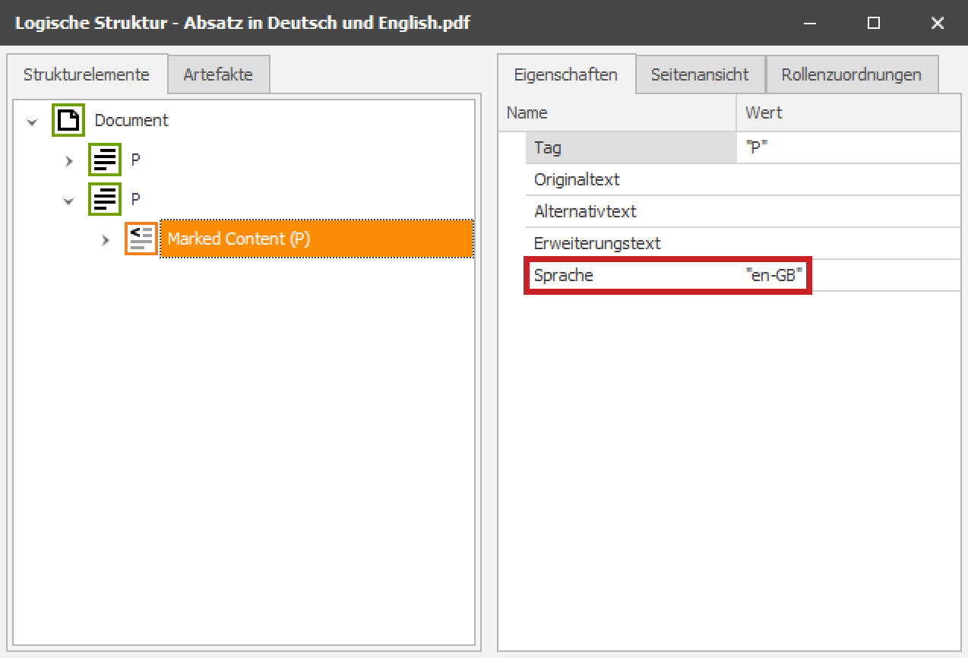The height and width of the screenshot is (658, 968).
Task: Open the Seitenansicht tab
Action: (x=700, y=74)
